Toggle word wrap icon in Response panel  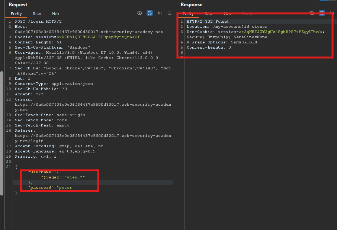tap(322, 13)
